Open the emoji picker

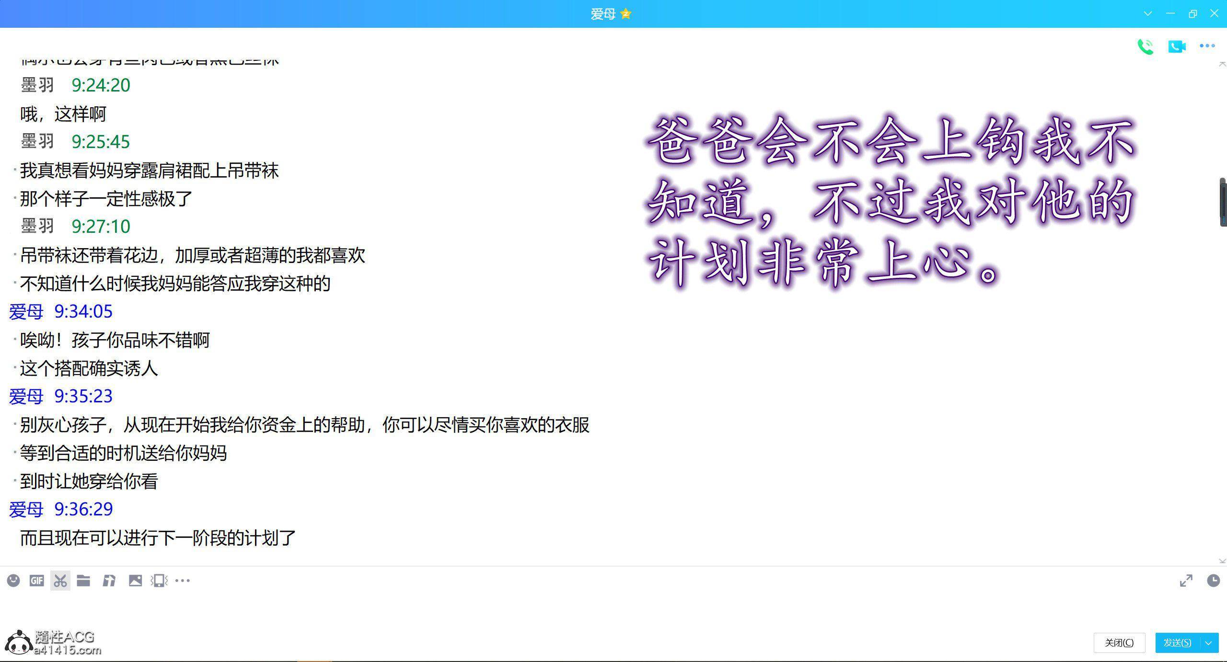(x=13, y=581)
